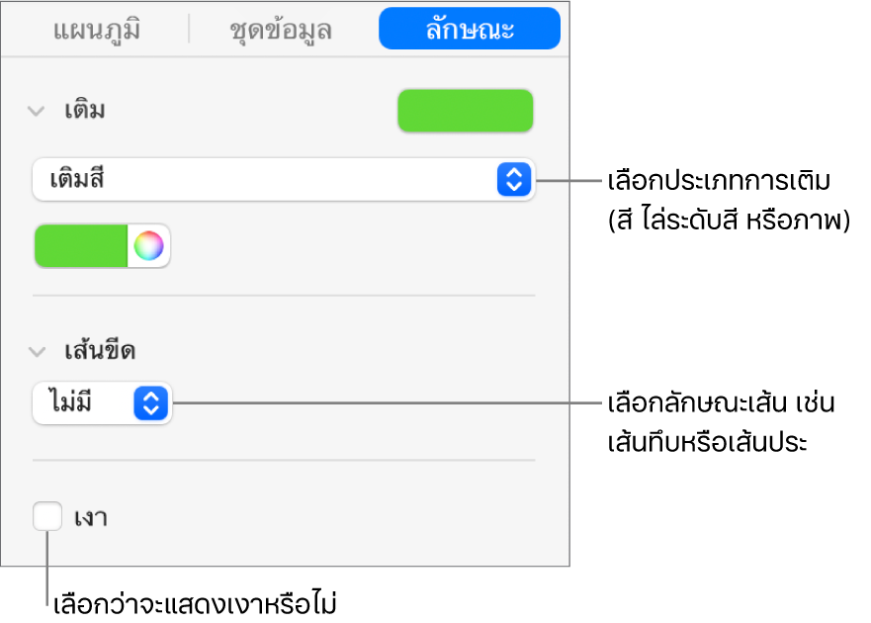Click the green fill color well

click(82, 246)
